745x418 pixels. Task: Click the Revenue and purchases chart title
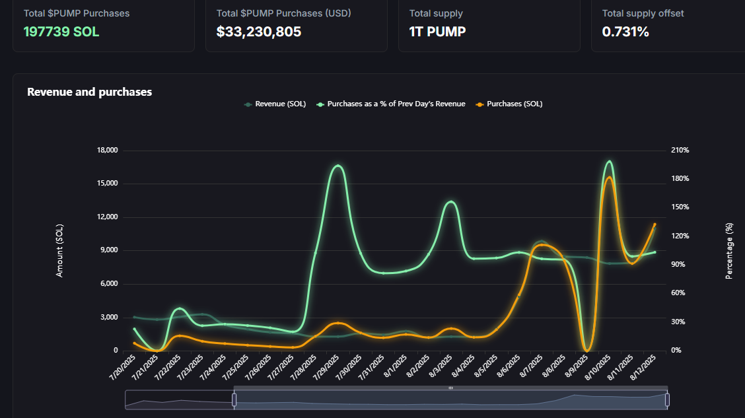point(89,92)
